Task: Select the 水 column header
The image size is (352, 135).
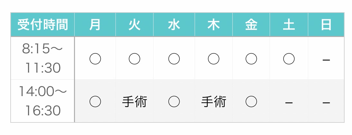Action: 174,25
